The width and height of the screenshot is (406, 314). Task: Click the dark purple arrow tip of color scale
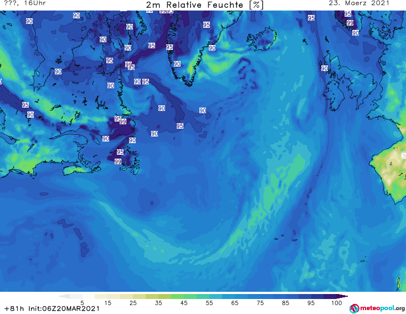[x=342, y=296]
